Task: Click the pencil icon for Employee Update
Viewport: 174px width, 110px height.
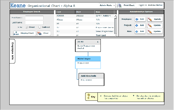Action: [x=150, y=19]
